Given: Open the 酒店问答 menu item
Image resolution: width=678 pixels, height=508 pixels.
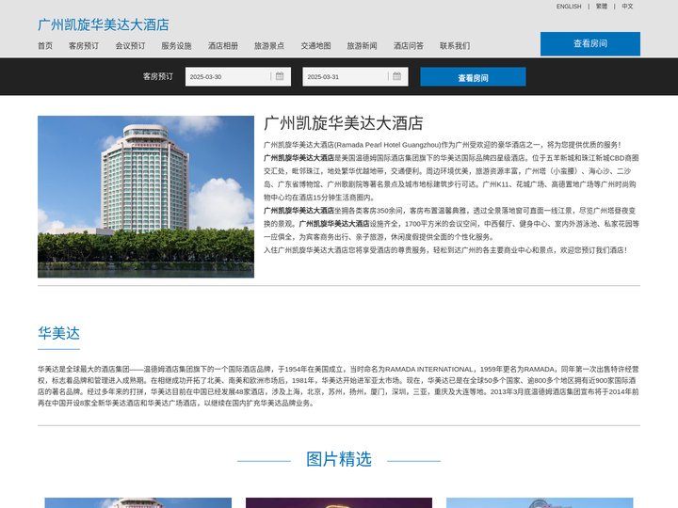Looking at the screenshot, I should coord(409,46).
